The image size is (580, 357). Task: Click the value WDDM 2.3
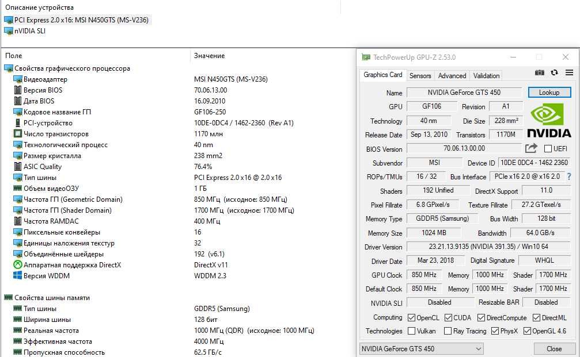[x=210, y=276]
